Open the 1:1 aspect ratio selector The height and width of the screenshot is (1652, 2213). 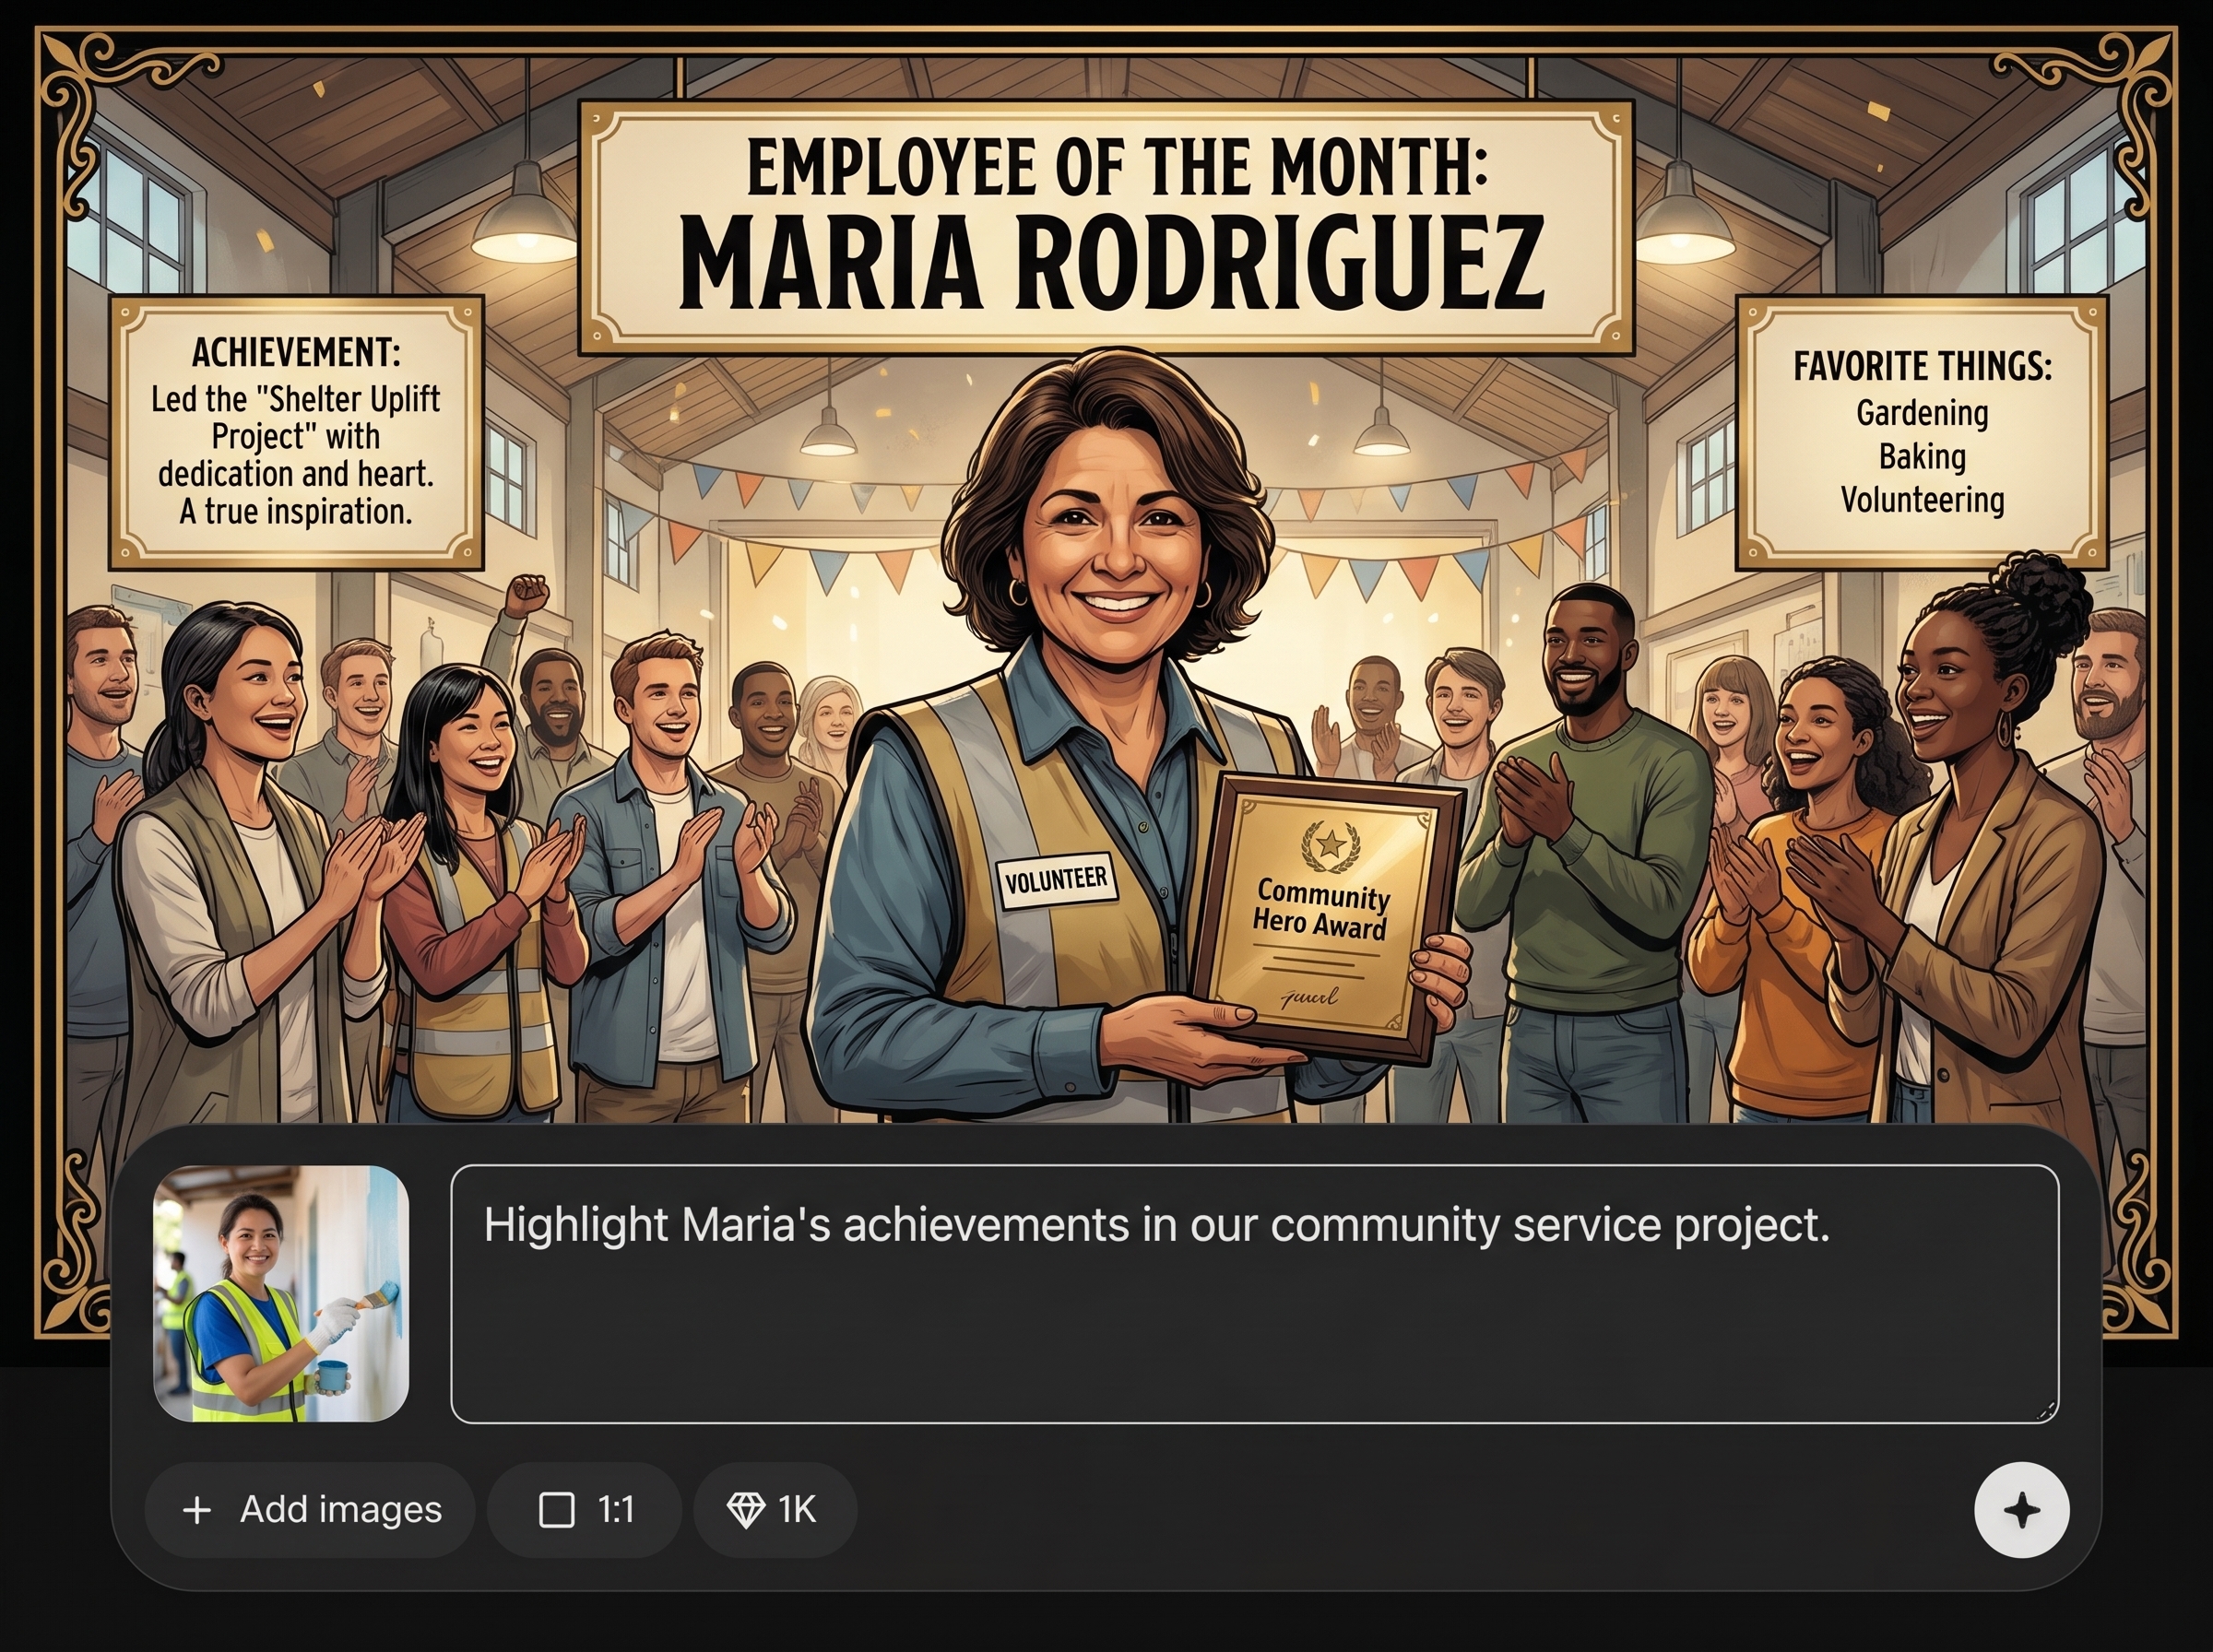click(584, 1510)
